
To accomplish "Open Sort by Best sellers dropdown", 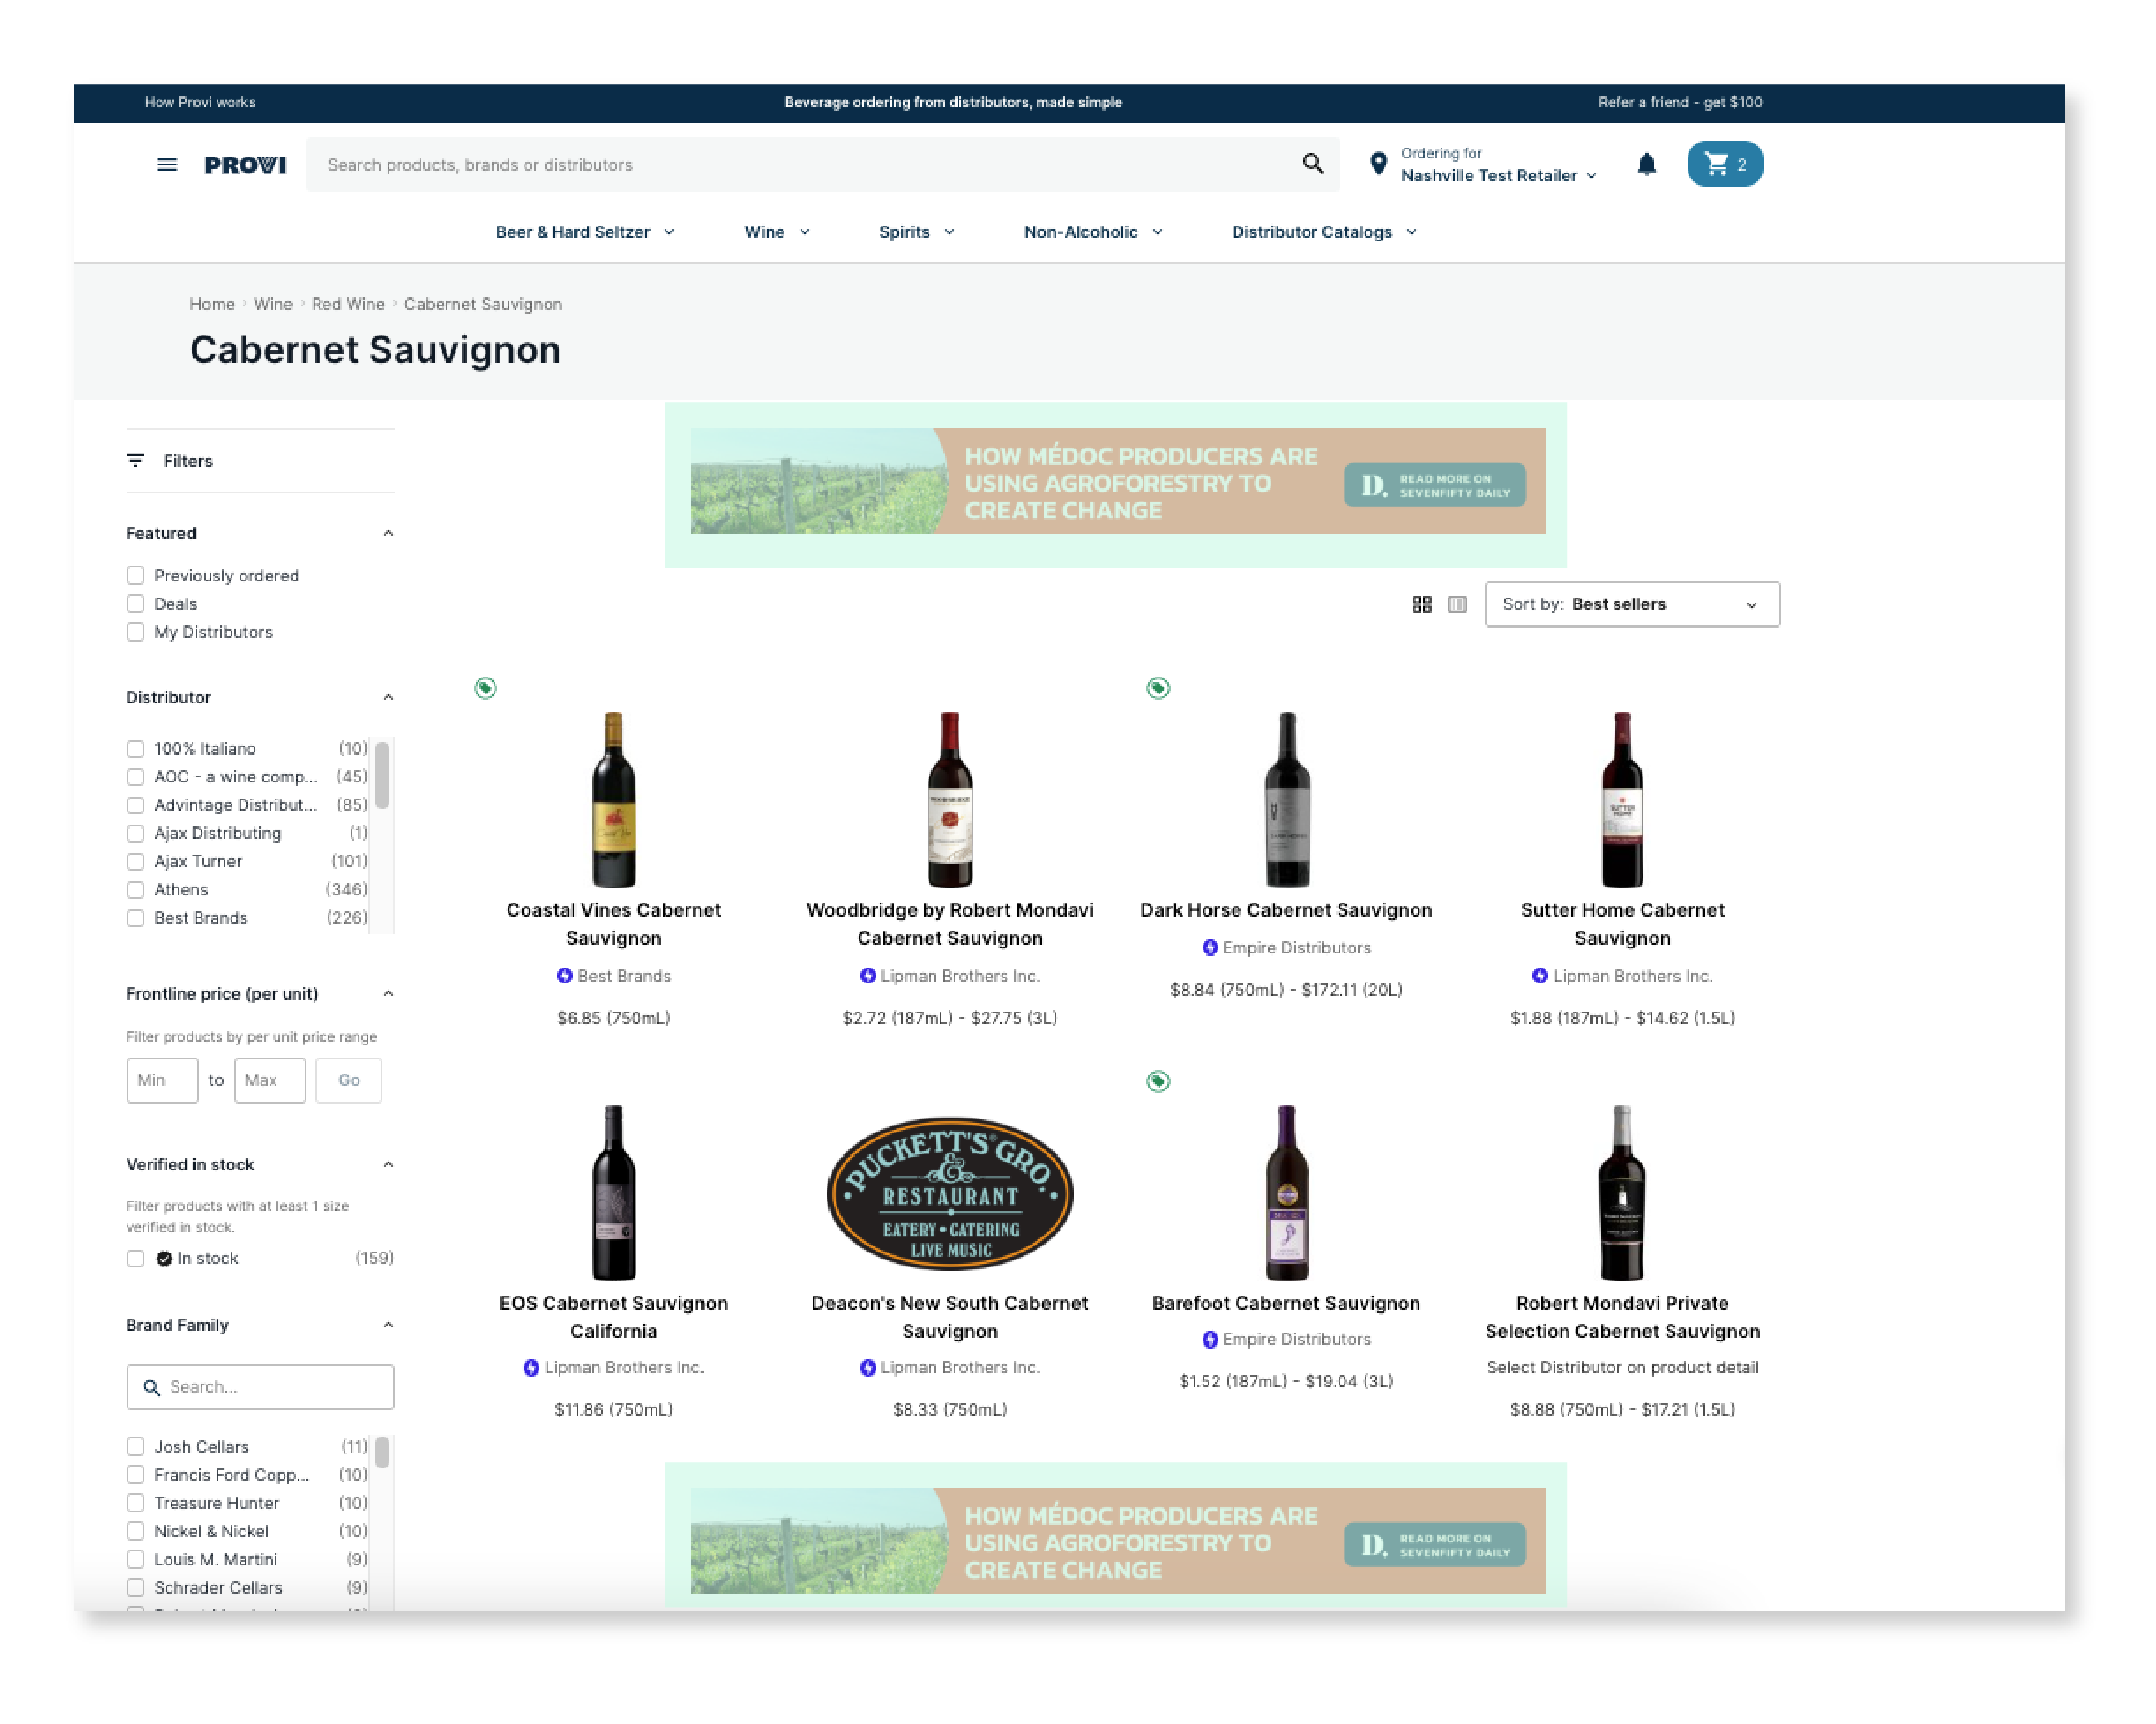I will point(1632,605).
